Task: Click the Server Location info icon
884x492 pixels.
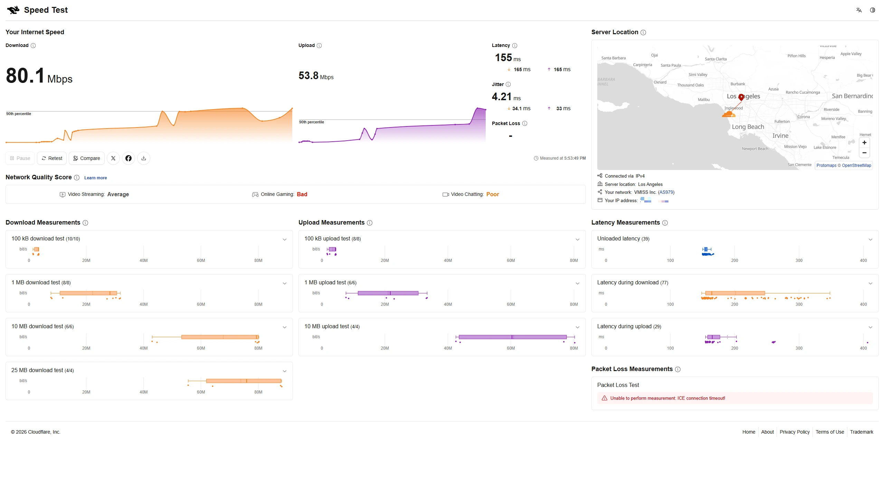Action: tap(643, 32)
